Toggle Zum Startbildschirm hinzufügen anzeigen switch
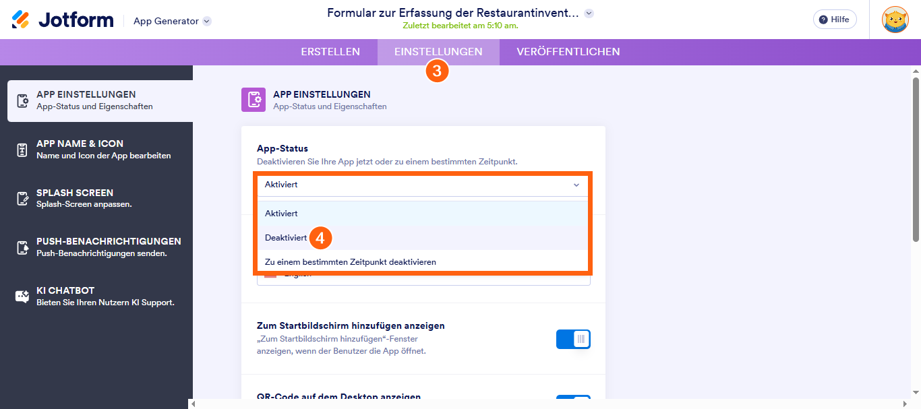Image resolution: width=921 pixels, height=409 pixels. (x=573, y=339)
